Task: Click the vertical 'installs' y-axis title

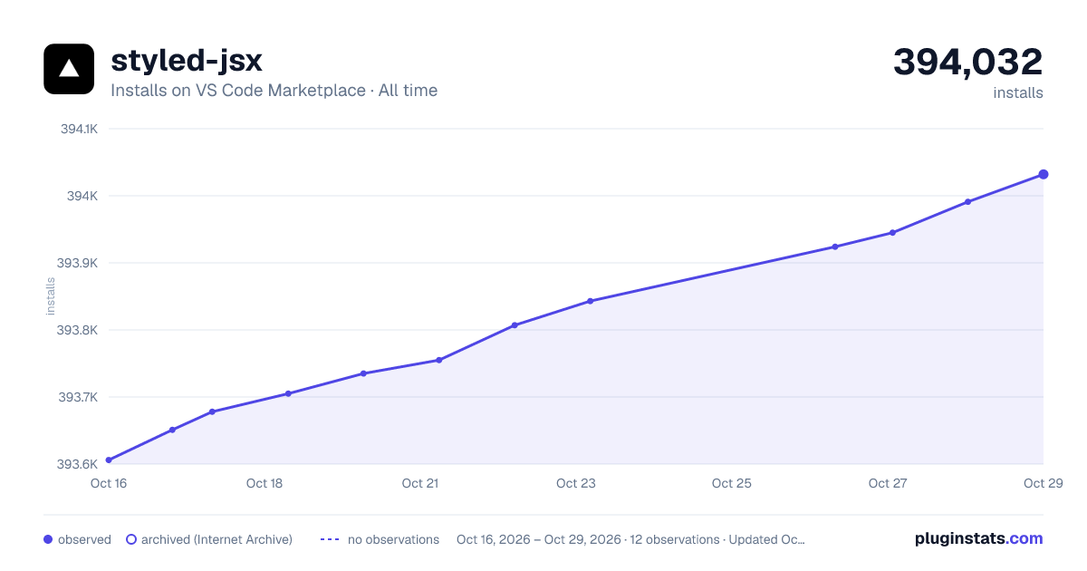Action: pos(51,296)
